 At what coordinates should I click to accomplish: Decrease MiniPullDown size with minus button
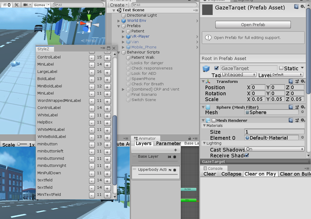click(x=92, y=174)
